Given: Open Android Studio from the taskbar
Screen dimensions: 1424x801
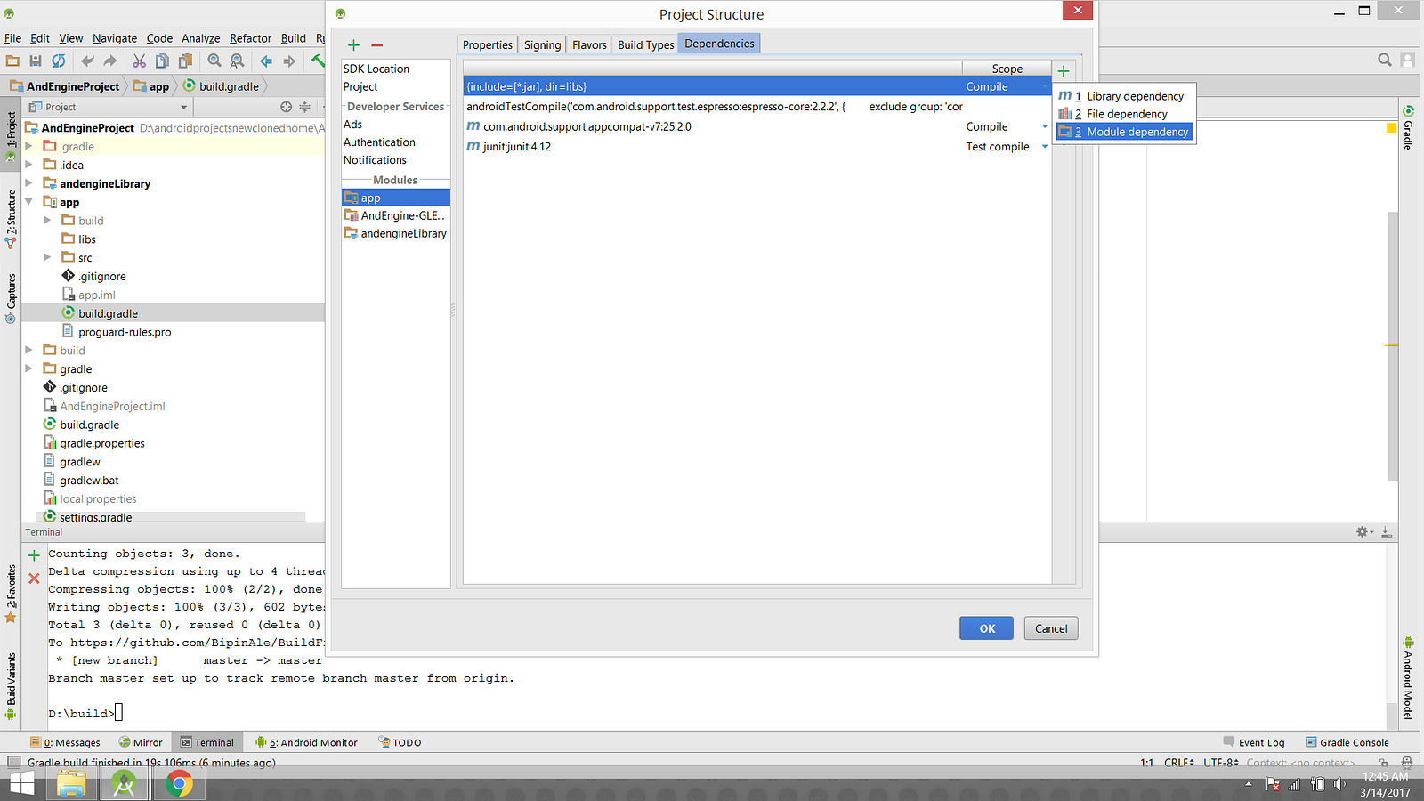Looking at the screenshot, I should point(124,783).
